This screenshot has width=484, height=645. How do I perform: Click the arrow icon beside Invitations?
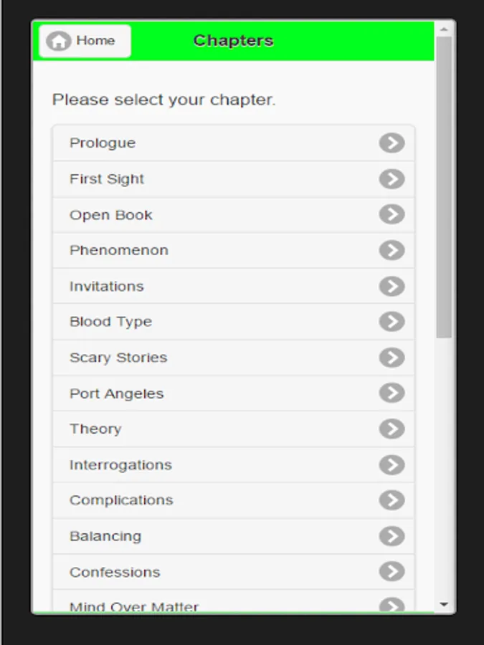click(392, 286)
